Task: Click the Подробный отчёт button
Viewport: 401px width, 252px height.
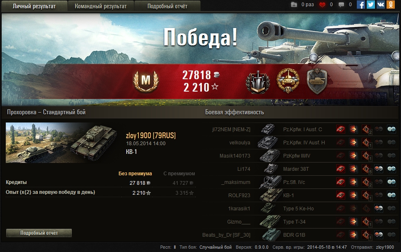Action: [39, 233]
